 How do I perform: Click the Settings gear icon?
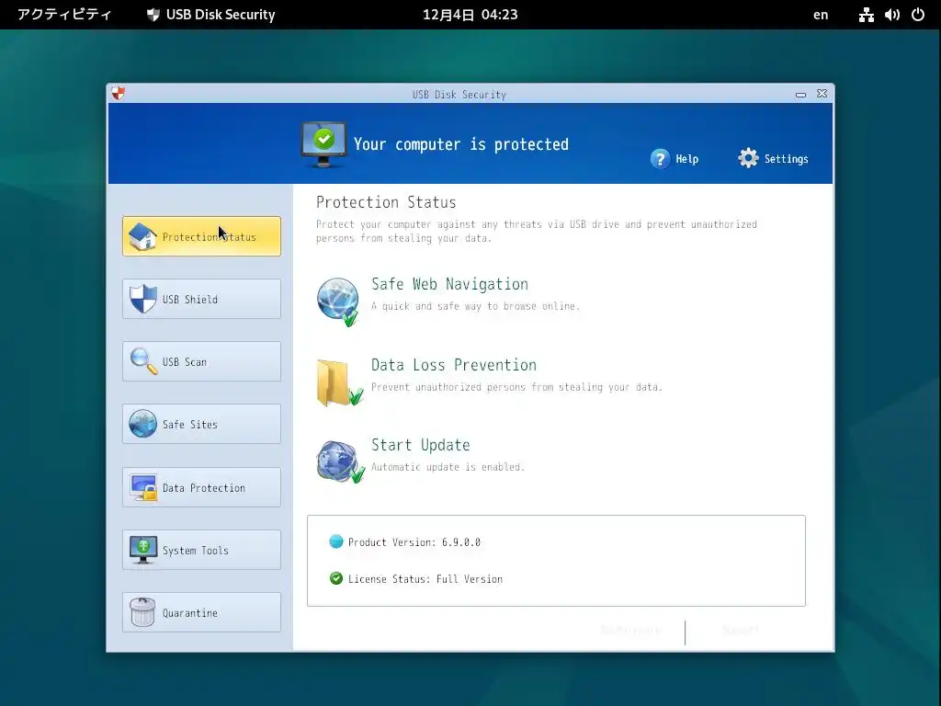(x=748, y=158)
